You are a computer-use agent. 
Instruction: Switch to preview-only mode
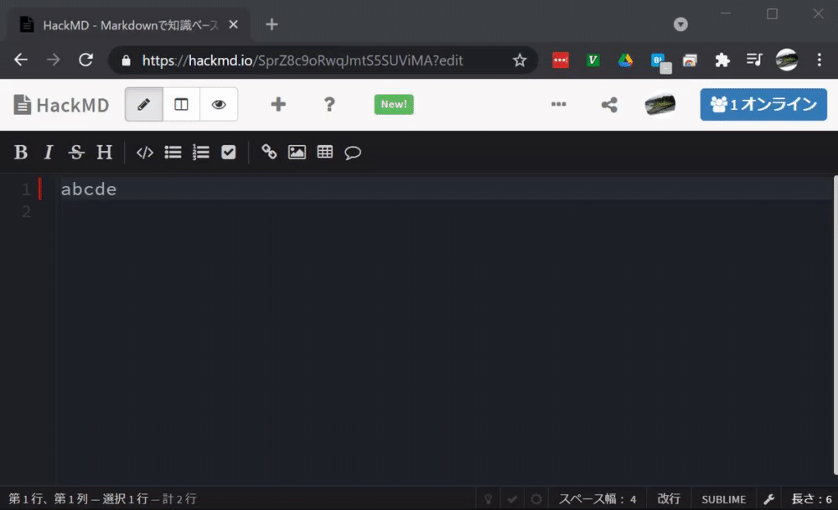point(219,104)
